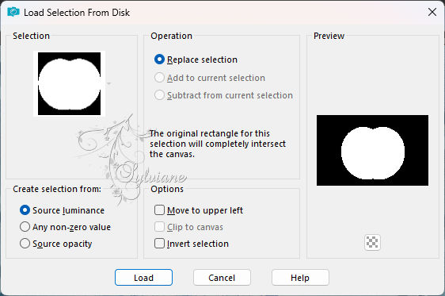Open Help for this dialog
The width and height of the screenshot is (445, 296).
300,277
